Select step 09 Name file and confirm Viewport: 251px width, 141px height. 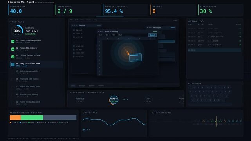point(36,103)
